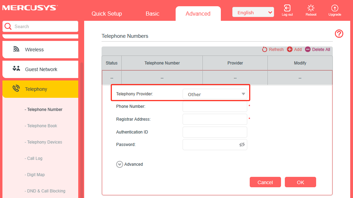353x198 pixels.
Task: Click the Reboot icon
Action: point(311,8)
